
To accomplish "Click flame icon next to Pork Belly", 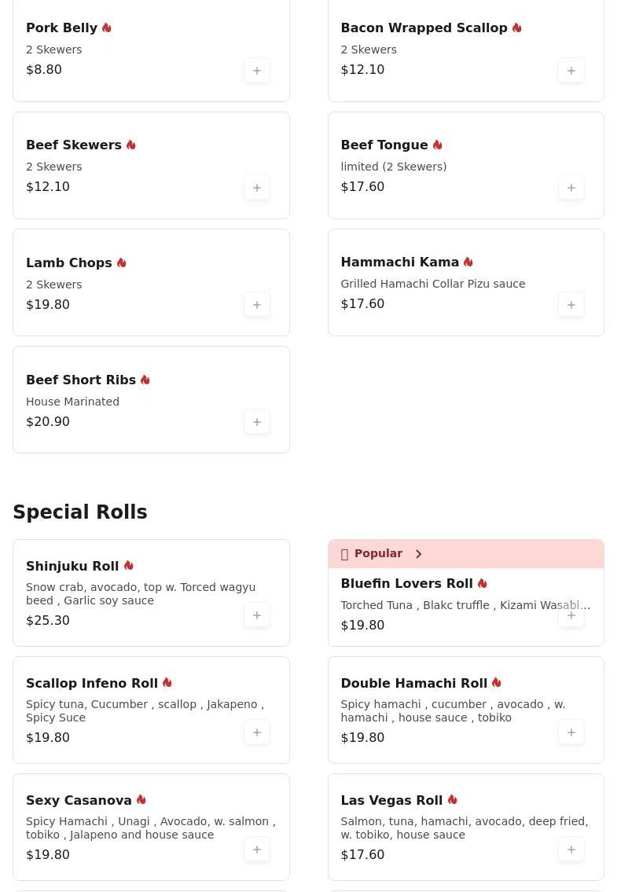I will coord(107,28).
